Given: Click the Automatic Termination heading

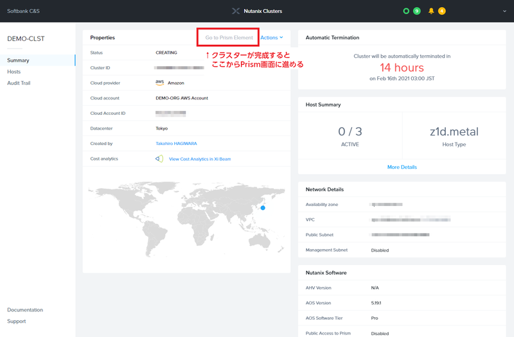Looking at the screenshot, I should 332,38.
